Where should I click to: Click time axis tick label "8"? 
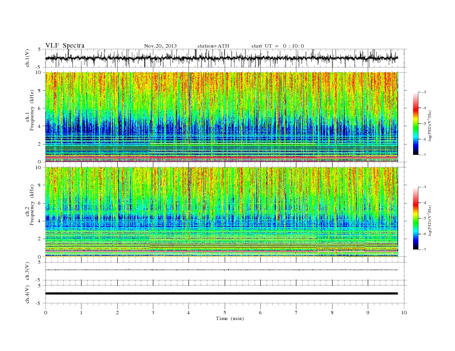(332, 313)
